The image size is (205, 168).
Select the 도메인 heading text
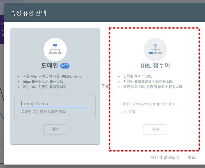50,65
